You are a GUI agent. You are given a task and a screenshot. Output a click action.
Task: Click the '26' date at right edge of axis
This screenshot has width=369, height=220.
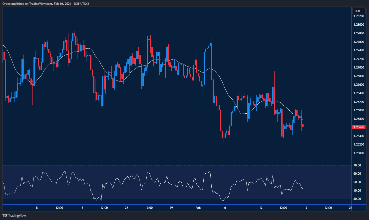point(350,207)
